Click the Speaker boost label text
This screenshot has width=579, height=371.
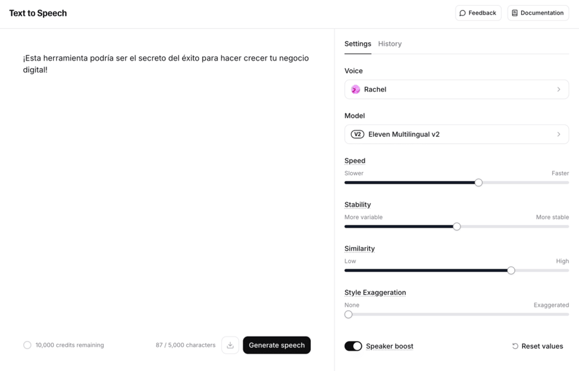pyautogui.click(x=390, y=346)
